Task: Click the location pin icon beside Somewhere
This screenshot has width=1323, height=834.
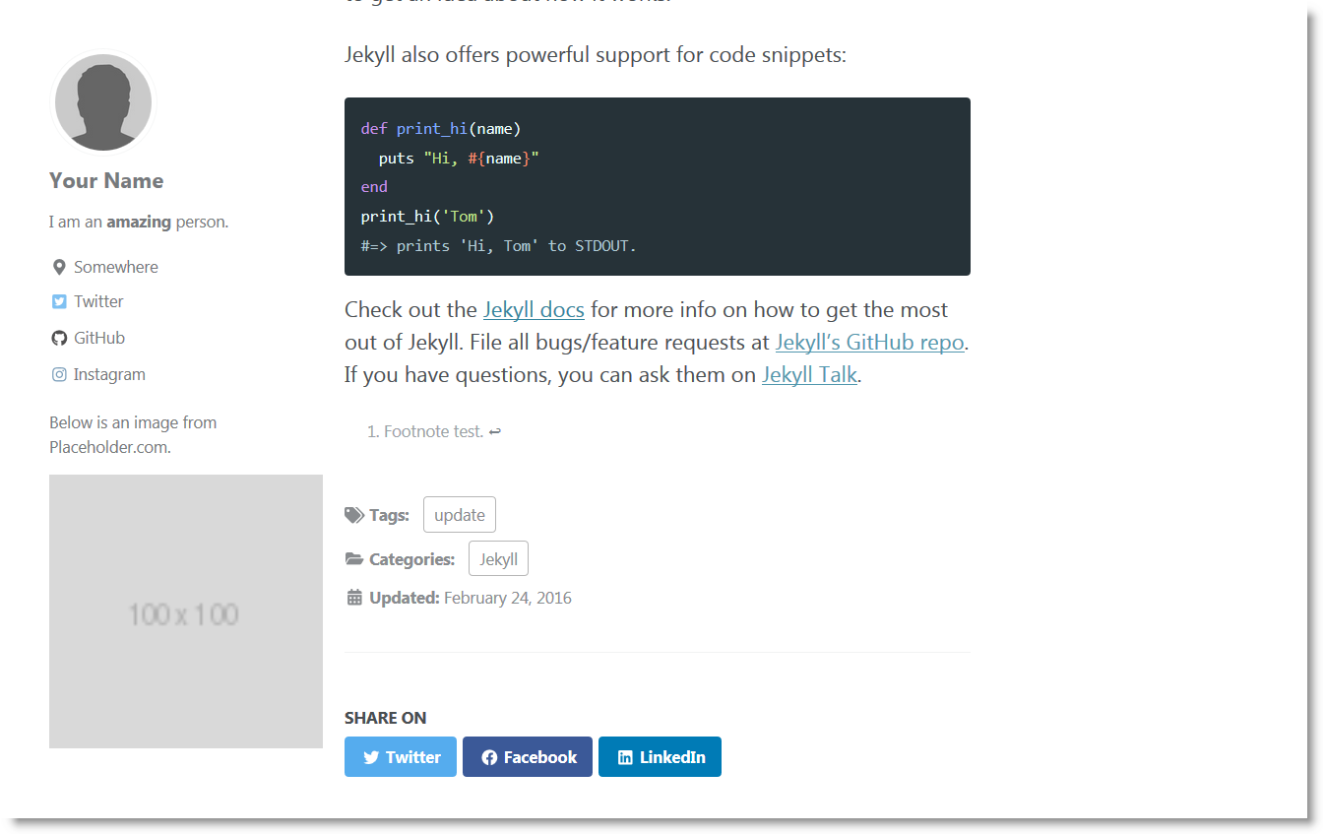Action: [58, 266]
